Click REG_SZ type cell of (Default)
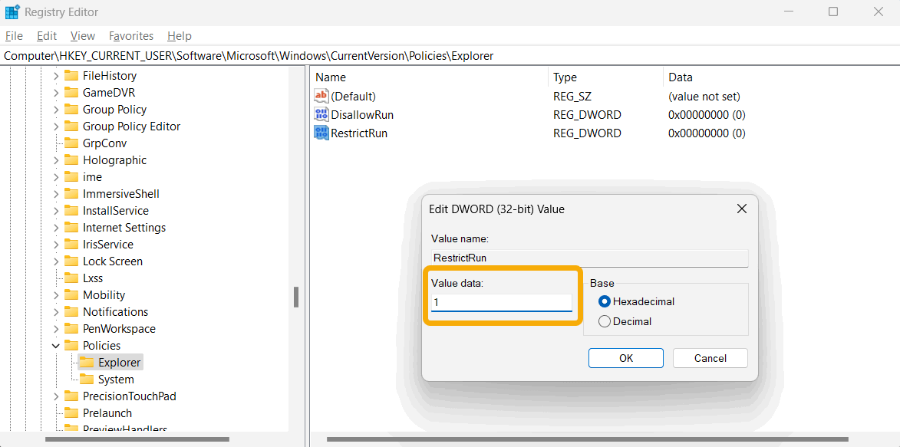 pyautogui.click(x=572, y=96)
